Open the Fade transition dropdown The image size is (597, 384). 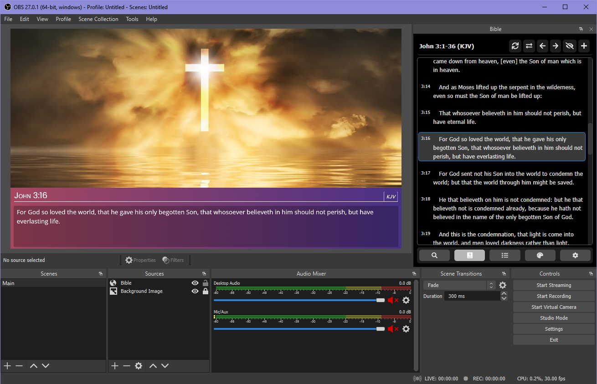point(456,285)
